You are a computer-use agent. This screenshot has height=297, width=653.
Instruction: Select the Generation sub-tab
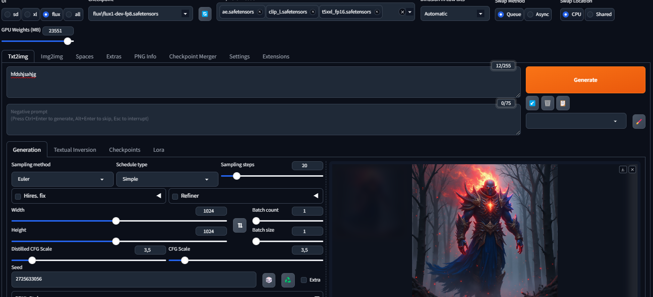pyautogui.click(x=27, y=150)
